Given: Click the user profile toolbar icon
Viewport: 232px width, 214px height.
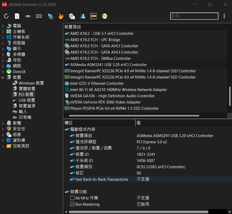Looking at the screenshot, I should click(x=83, y=16).
